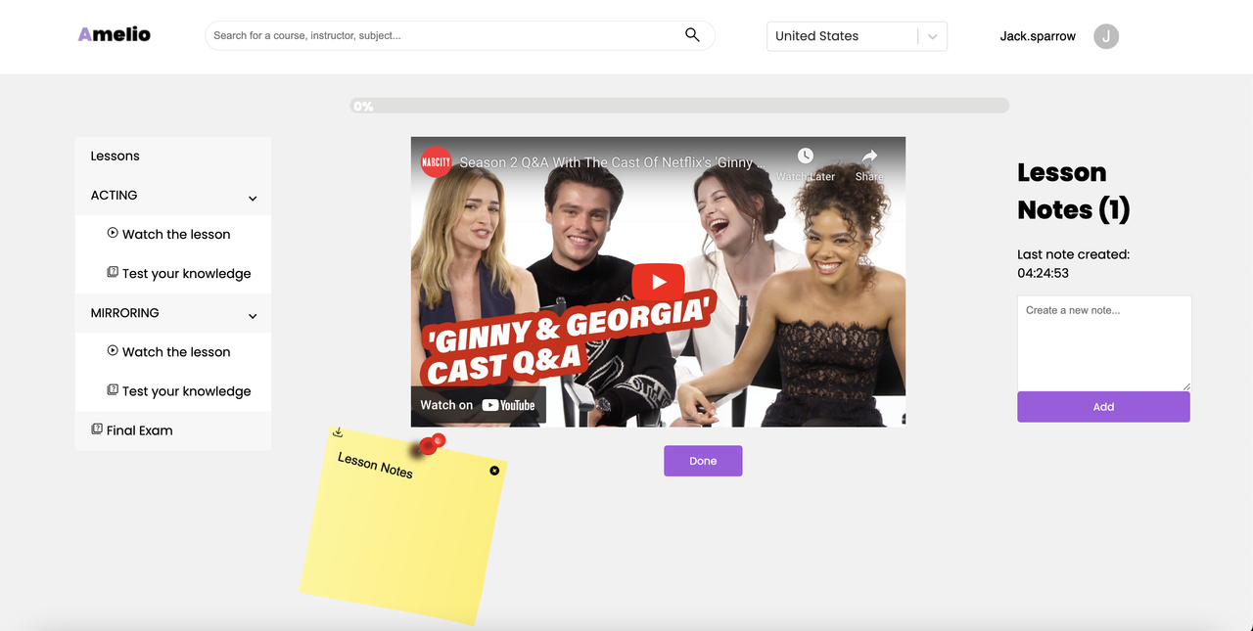The height and width of the screenshot is (631, 1253).
Task: Click the J user avatar
Action: [x=1106, y=36]
